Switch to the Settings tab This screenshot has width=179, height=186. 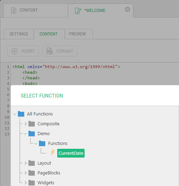point(19,34)
